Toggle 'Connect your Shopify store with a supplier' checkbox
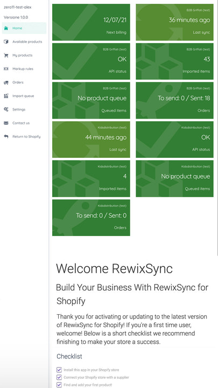Screen dimensions: 218x388 click(x=59, y=377)
